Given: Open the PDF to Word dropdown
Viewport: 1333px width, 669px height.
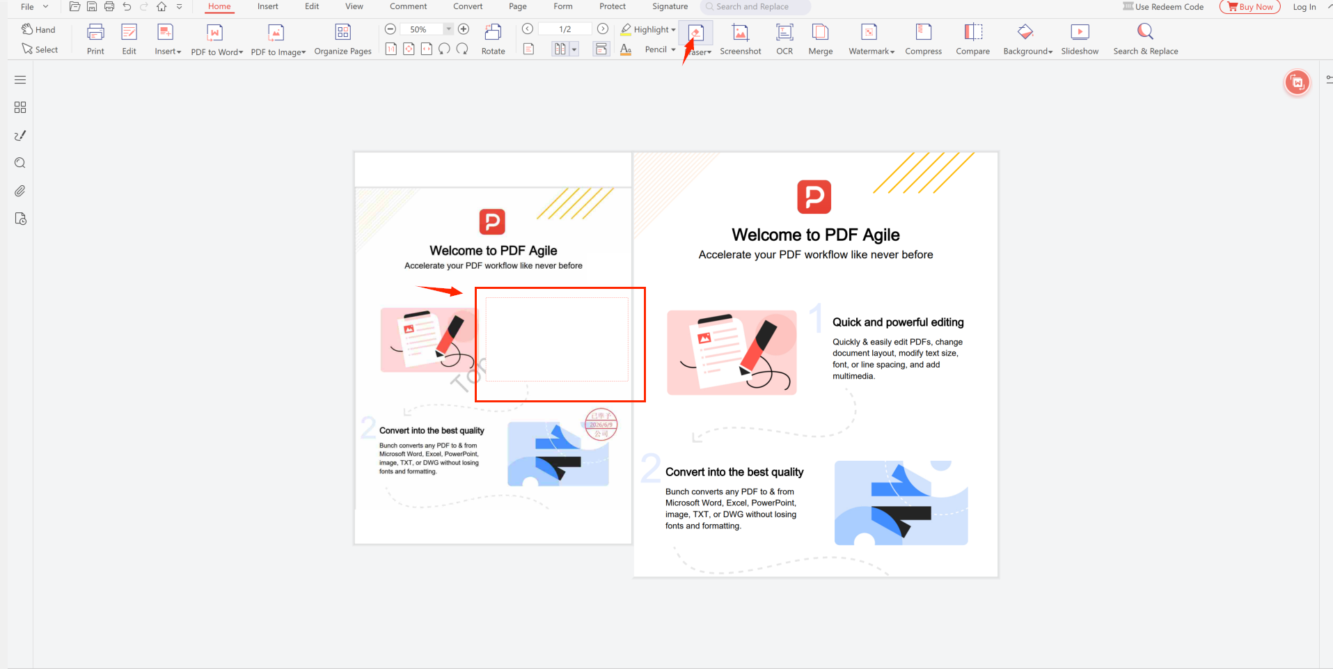Looking at the screenshot, I should [216, 39].
